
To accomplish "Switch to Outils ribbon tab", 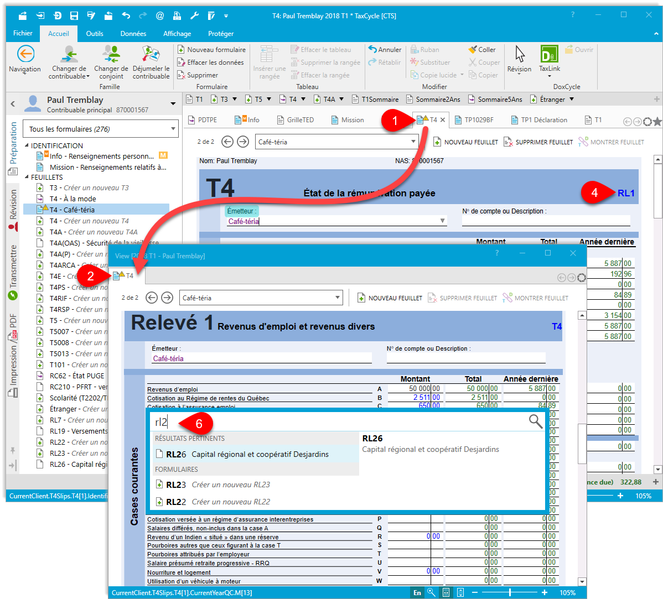I will click(95, 33).
